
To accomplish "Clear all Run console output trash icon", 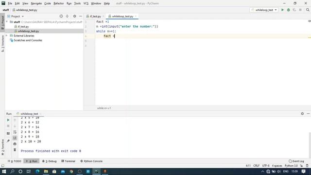I will [15, 150].
